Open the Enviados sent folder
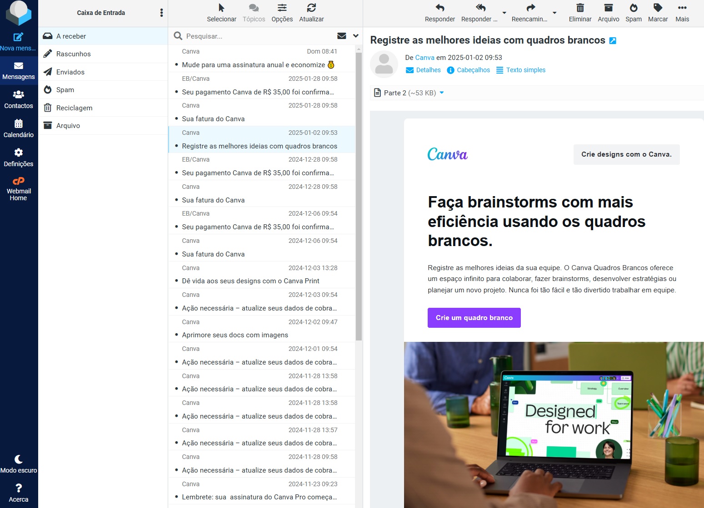Viewport: 704px width, 508px height. (103, 72)
